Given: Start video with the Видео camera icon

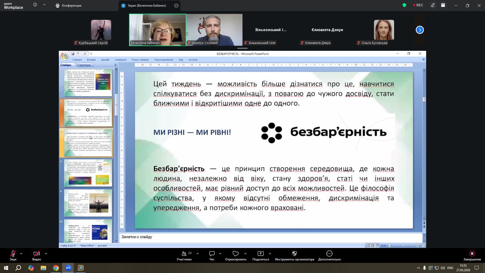Looking at the screenshot, I should click(36, 254).
